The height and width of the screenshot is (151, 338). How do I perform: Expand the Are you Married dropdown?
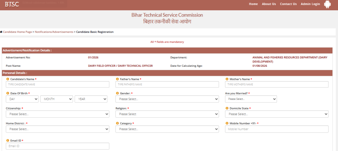(251, 99)
